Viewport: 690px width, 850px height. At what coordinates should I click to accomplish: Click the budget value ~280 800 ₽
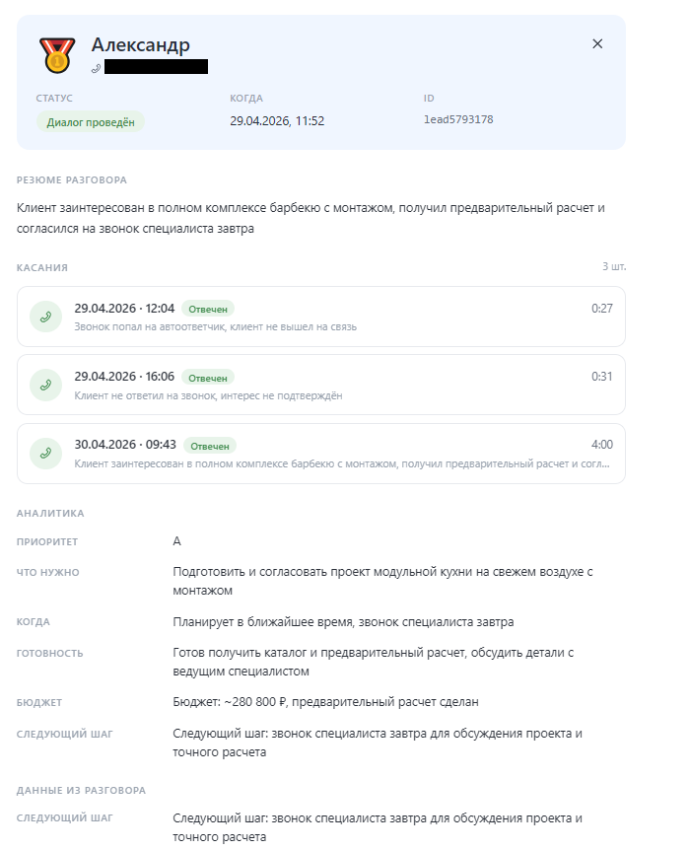pos(254,702)
